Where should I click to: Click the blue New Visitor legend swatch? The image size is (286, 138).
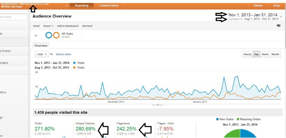pyautogui.click(x=217, y=119)
